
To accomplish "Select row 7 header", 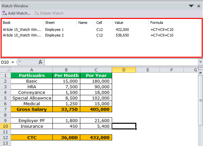I will 5,110.
